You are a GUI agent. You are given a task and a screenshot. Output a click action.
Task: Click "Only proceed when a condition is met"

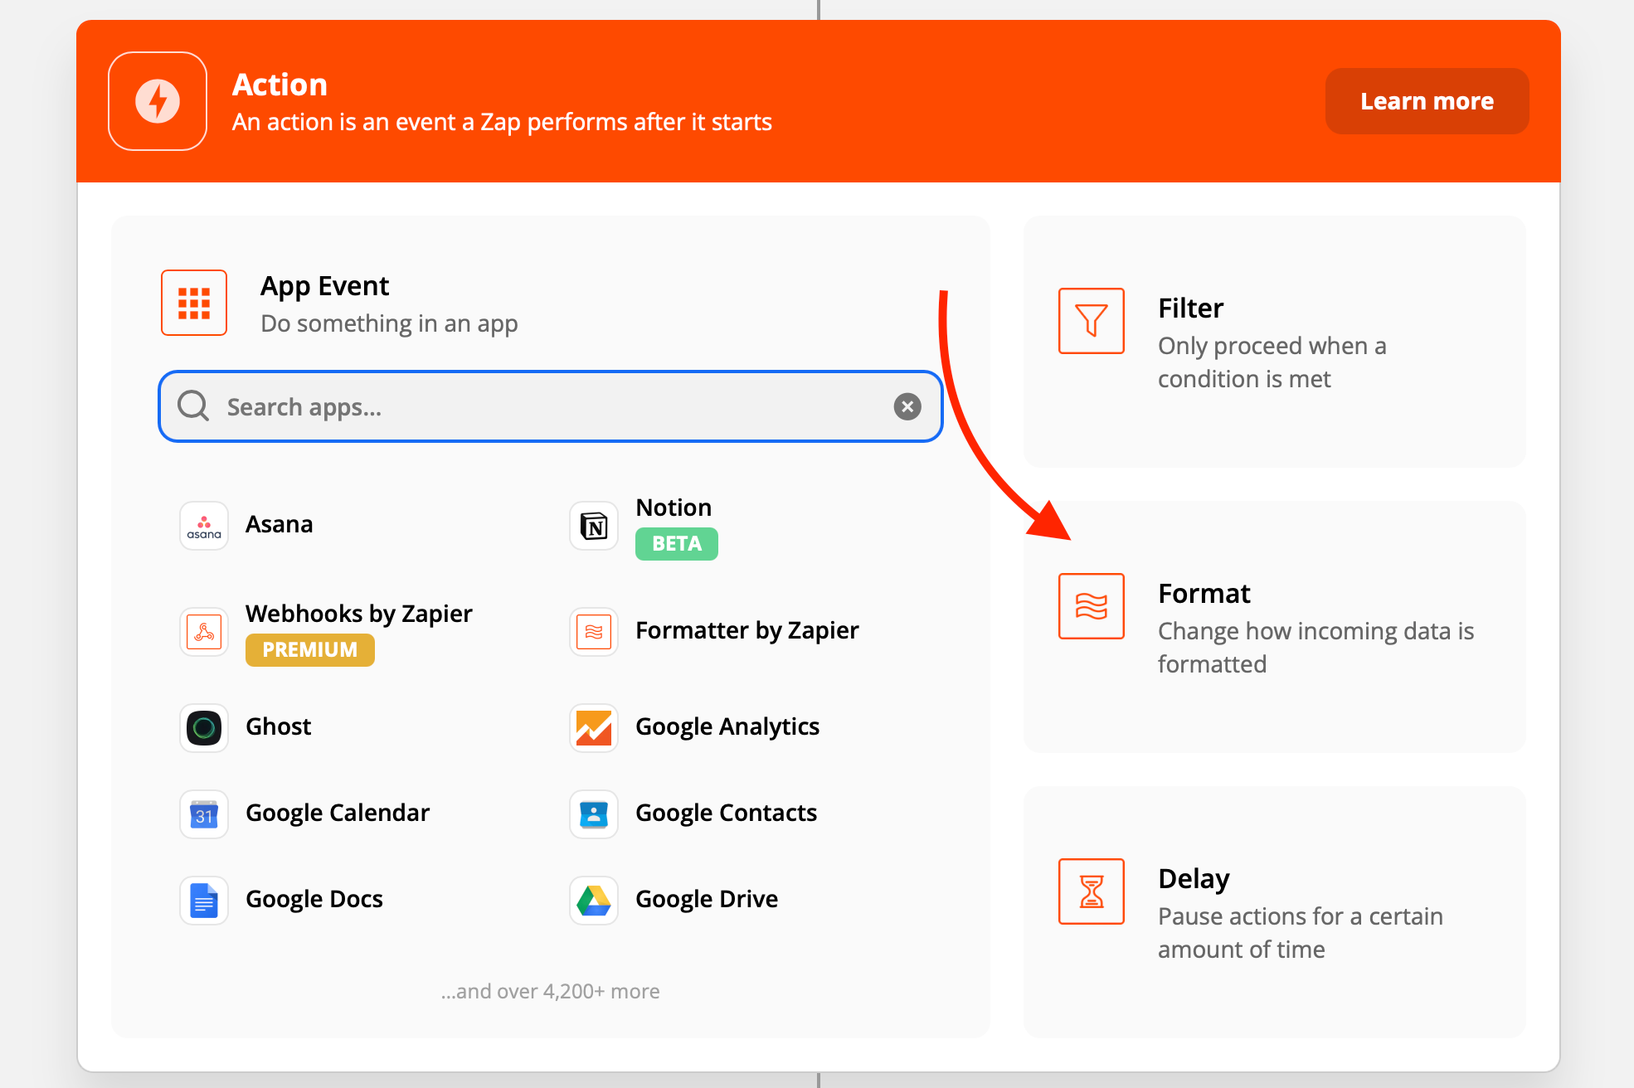tap(1272, 362)
